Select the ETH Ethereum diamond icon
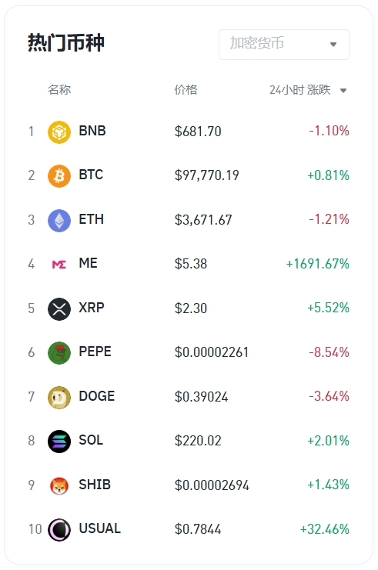 click(x=59, y=221)
